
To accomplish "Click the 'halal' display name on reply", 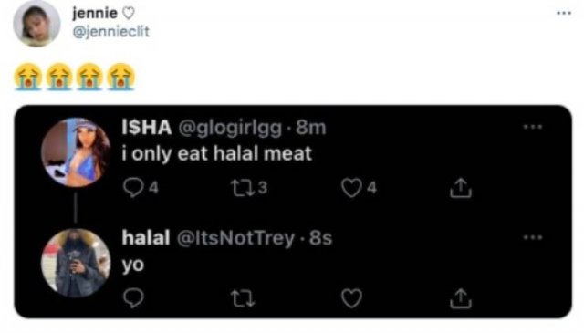I will point(146,237).
